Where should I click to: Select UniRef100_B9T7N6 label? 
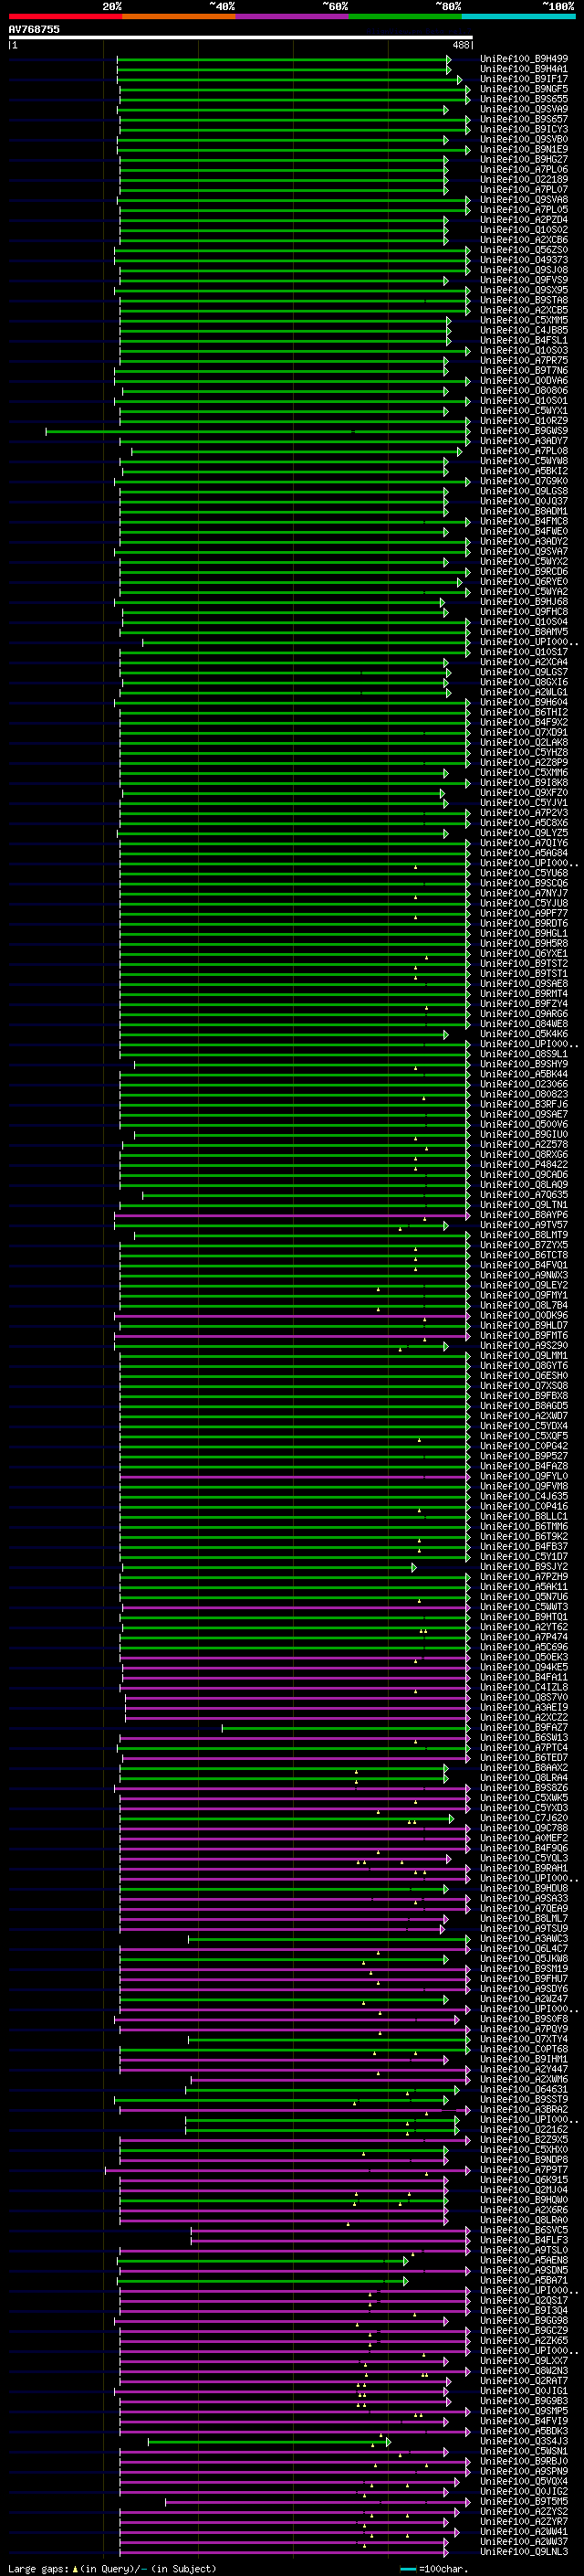524,371
